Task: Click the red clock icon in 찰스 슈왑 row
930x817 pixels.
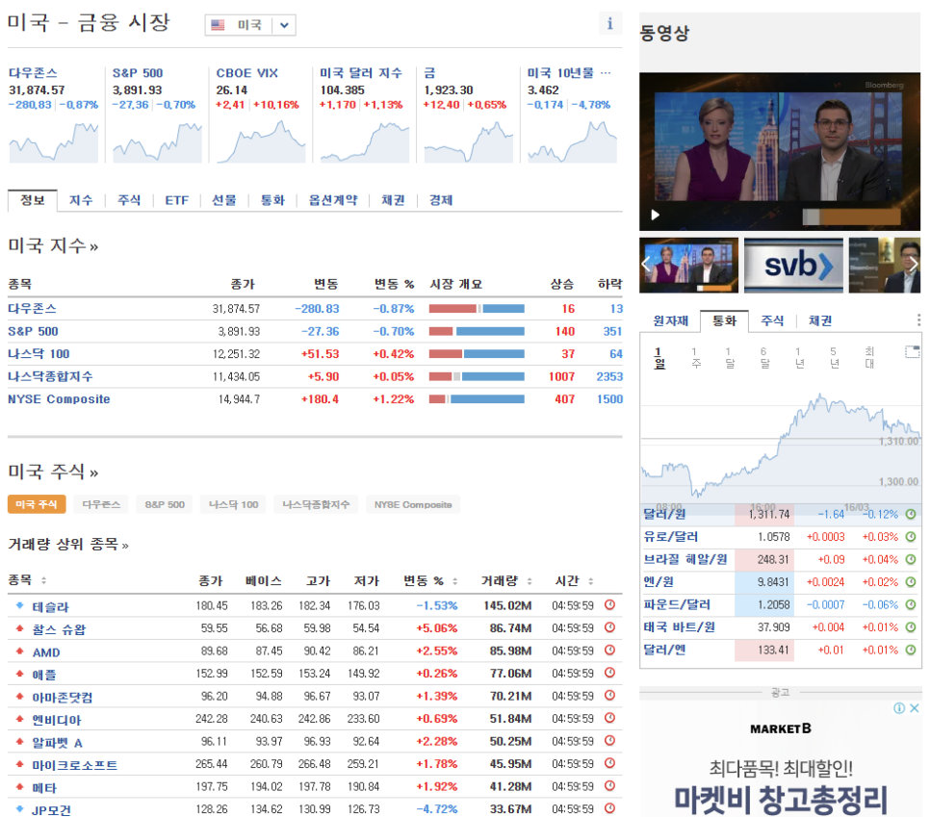Action: click(609, 627)
